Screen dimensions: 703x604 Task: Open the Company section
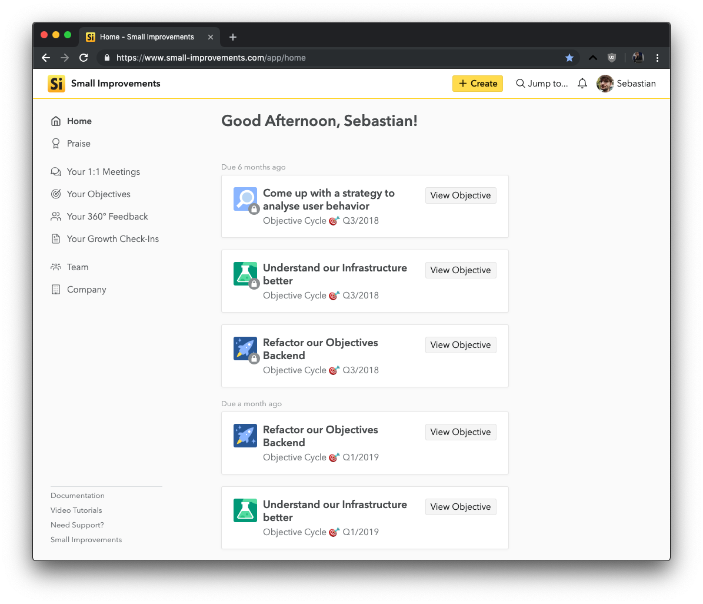click(86, 290)
